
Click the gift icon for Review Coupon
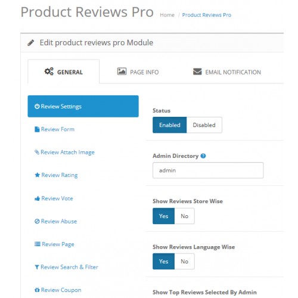pyautogui.click(x=37, y=290)
